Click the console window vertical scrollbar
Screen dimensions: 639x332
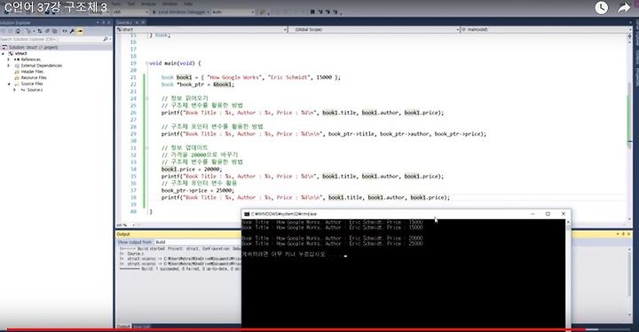tap(568, 273)
